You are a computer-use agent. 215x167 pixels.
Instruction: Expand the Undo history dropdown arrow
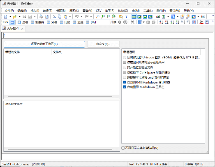tap(81, 16)
